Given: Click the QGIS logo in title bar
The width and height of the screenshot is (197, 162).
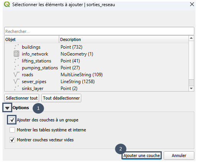Looking at the screenshot, I should (x=7, y=5).
